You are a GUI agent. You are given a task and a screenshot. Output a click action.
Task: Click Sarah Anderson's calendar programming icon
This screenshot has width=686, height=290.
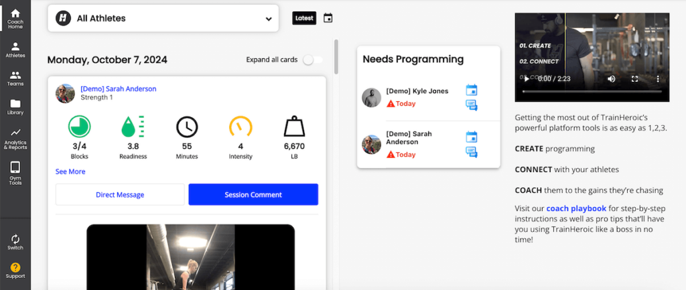coord(471,137)
